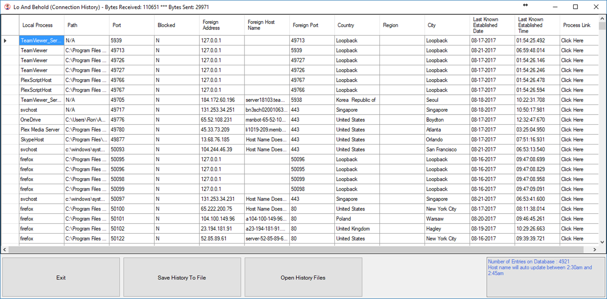Open History Files button
Viewport: 607px width, 299px height.
pos(303,278)
